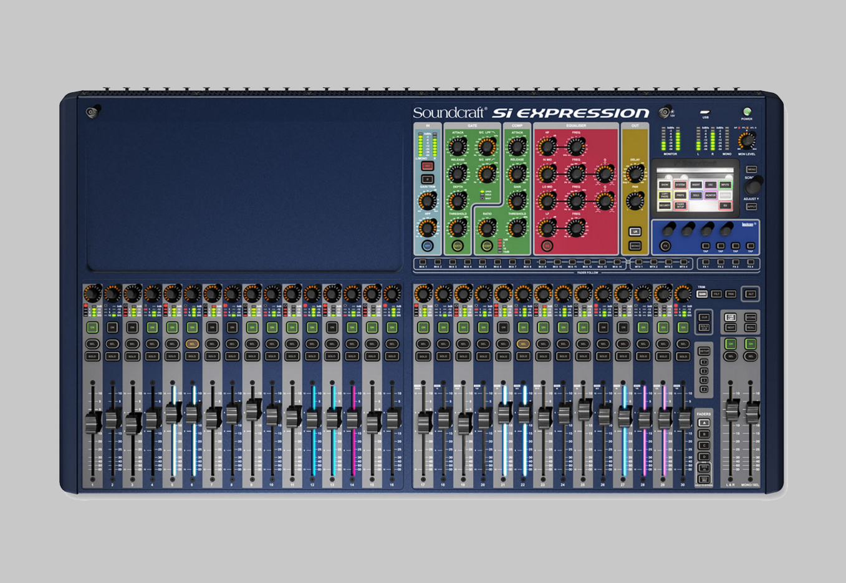Click the MON LEVEL knob
Viewport: 846px width, 583px height.
click(x=747, y=140)
